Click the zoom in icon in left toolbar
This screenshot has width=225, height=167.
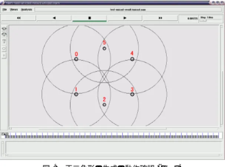[4, 29]
